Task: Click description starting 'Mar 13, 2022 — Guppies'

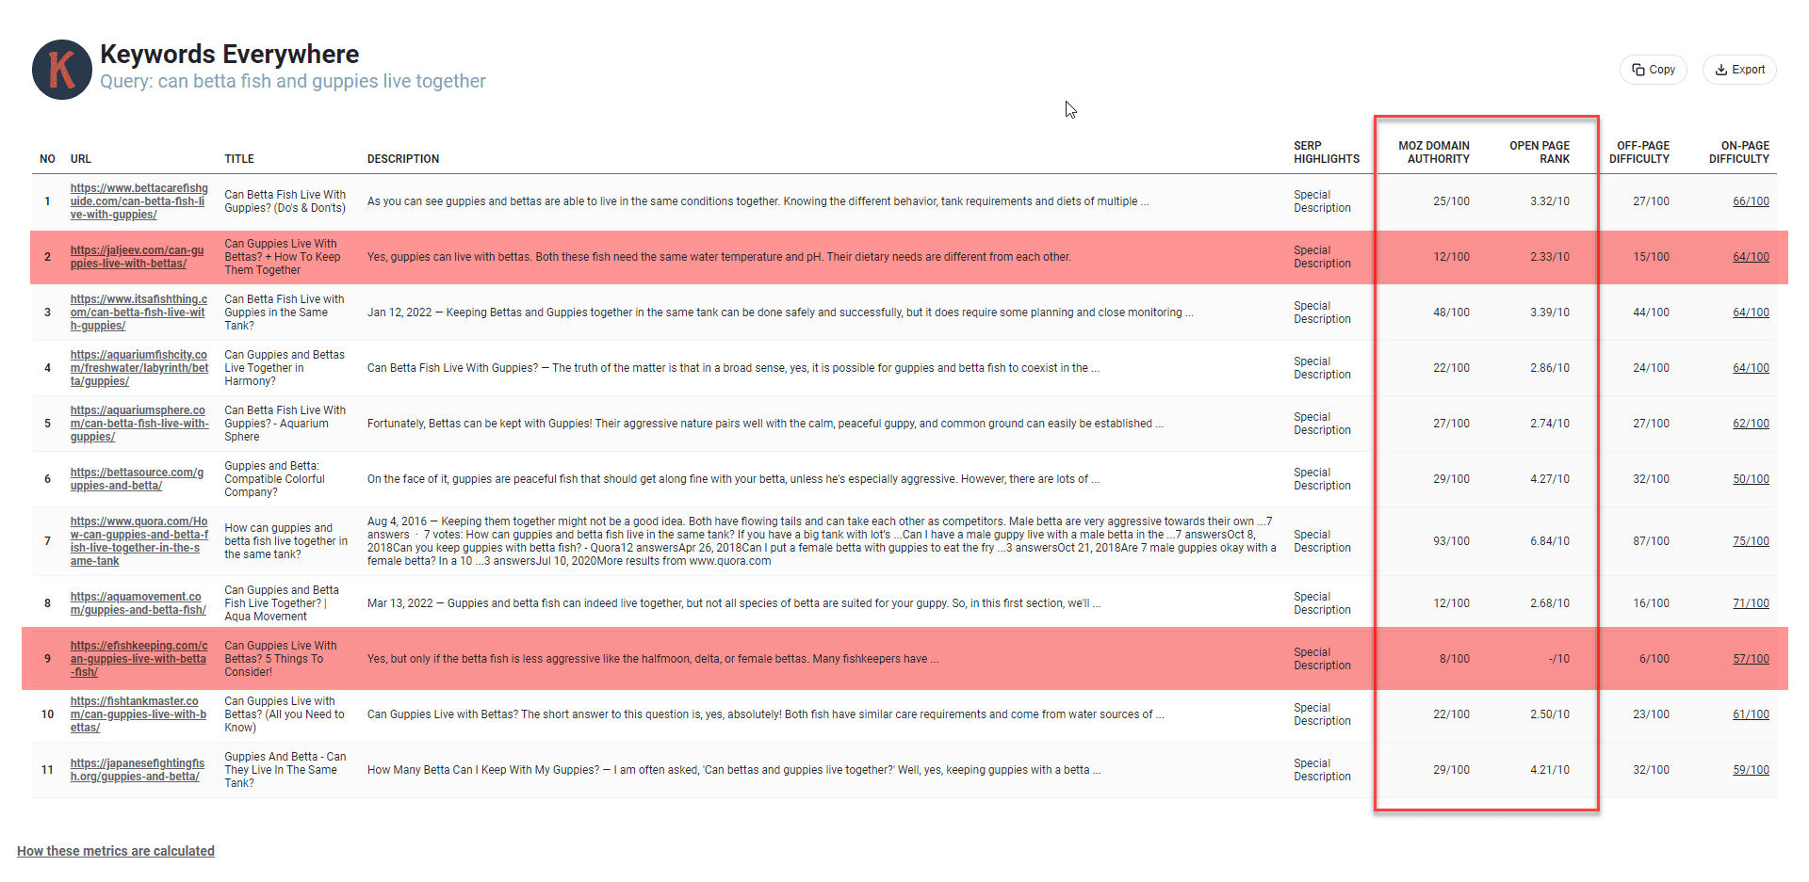Action: [x=734, y=603]
